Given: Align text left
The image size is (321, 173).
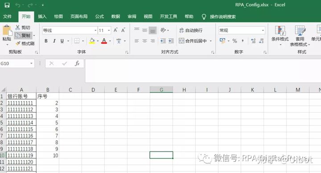Looking at the screenshot, I should pos(136,41).
